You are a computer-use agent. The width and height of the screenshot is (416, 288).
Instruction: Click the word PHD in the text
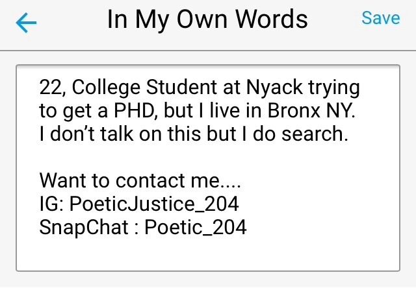(134, 110)
